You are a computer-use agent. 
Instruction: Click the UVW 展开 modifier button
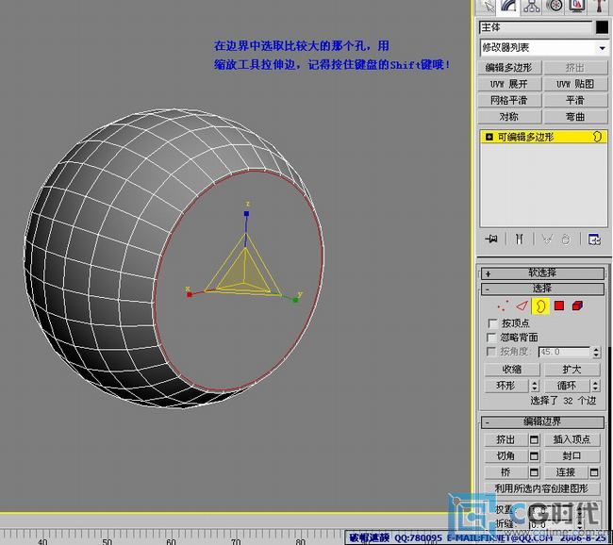coord(509,84)
